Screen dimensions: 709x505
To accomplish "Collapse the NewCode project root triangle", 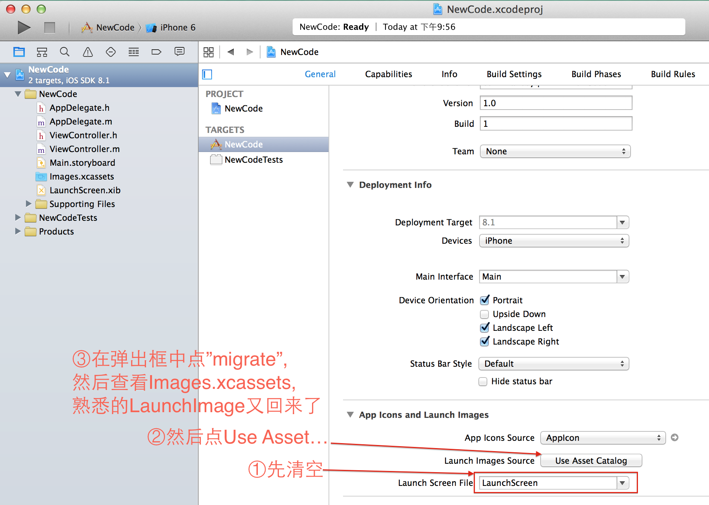I will pyautogui.click(x=7, y=74).
